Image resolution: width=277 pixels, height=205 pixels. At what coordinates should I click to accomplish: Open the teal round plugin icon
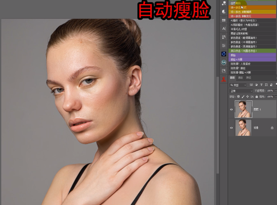pyautogui.click(x=224, y=63)
